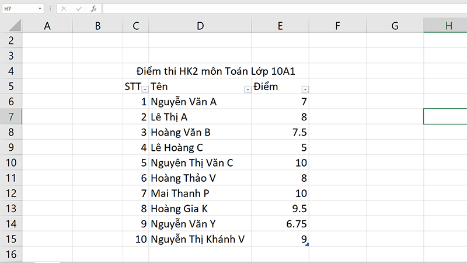
Task: Expand the Name Box dropdown arrow
Action: pyautogui.click(x=40, y=9)
